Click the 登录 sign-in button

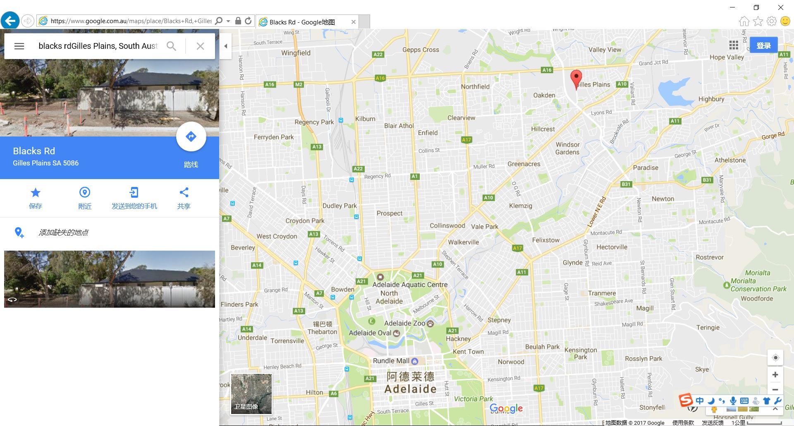pyautogui.click(x=763, y=45)
